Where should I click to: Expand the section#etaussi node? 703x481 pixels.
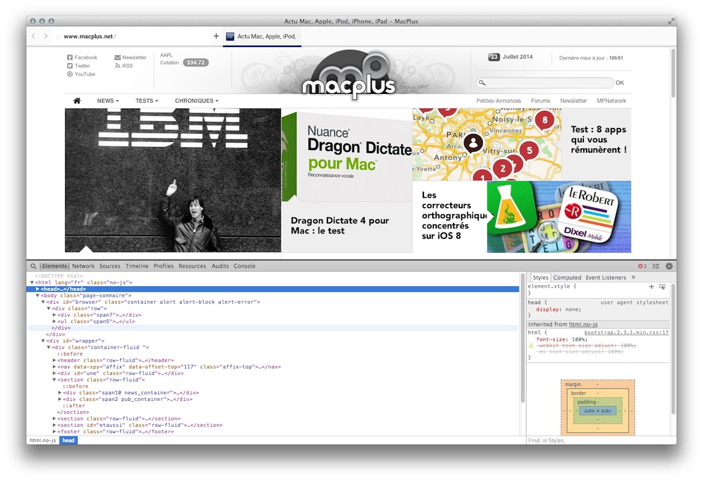pyautogui.click(x=54, y=425)
